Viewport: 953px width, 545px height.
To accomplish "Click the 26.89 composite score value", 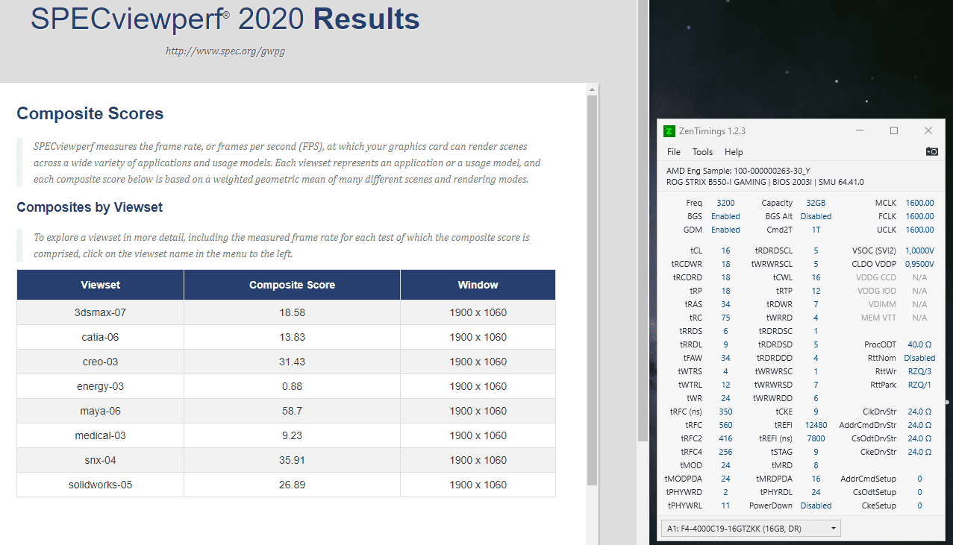I will (292, 485).
